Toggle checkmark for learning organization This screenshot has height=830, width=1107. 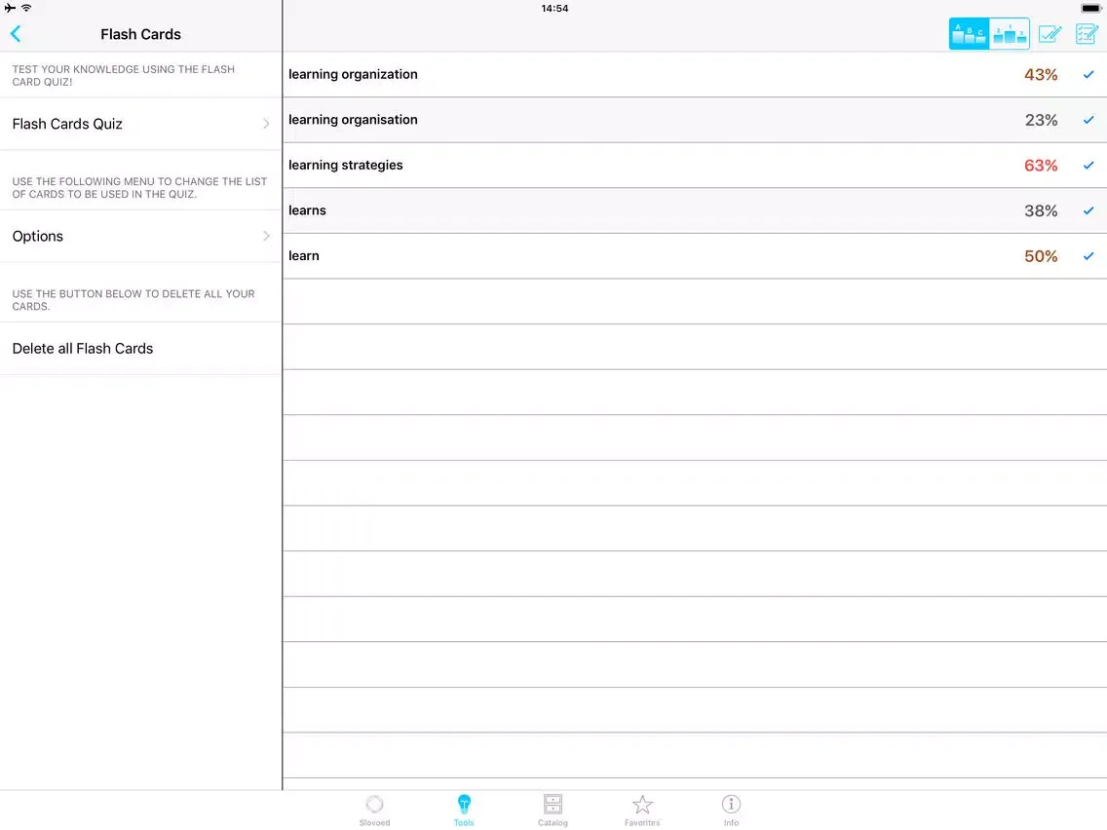[x=1088, y=74]
